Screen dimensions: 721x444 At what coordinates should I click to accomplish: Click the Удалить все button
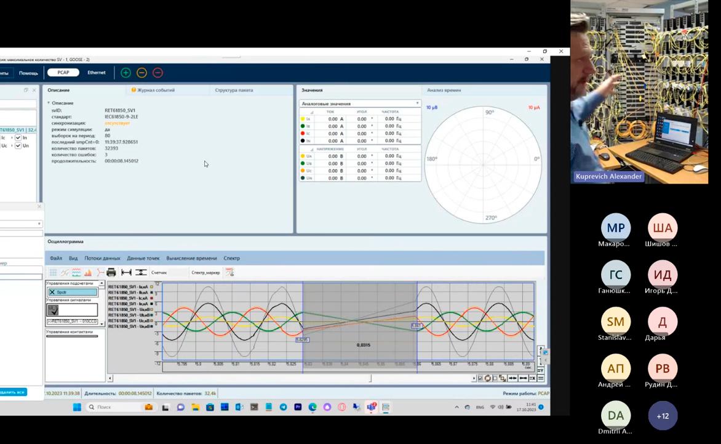[x=14, y=392]
